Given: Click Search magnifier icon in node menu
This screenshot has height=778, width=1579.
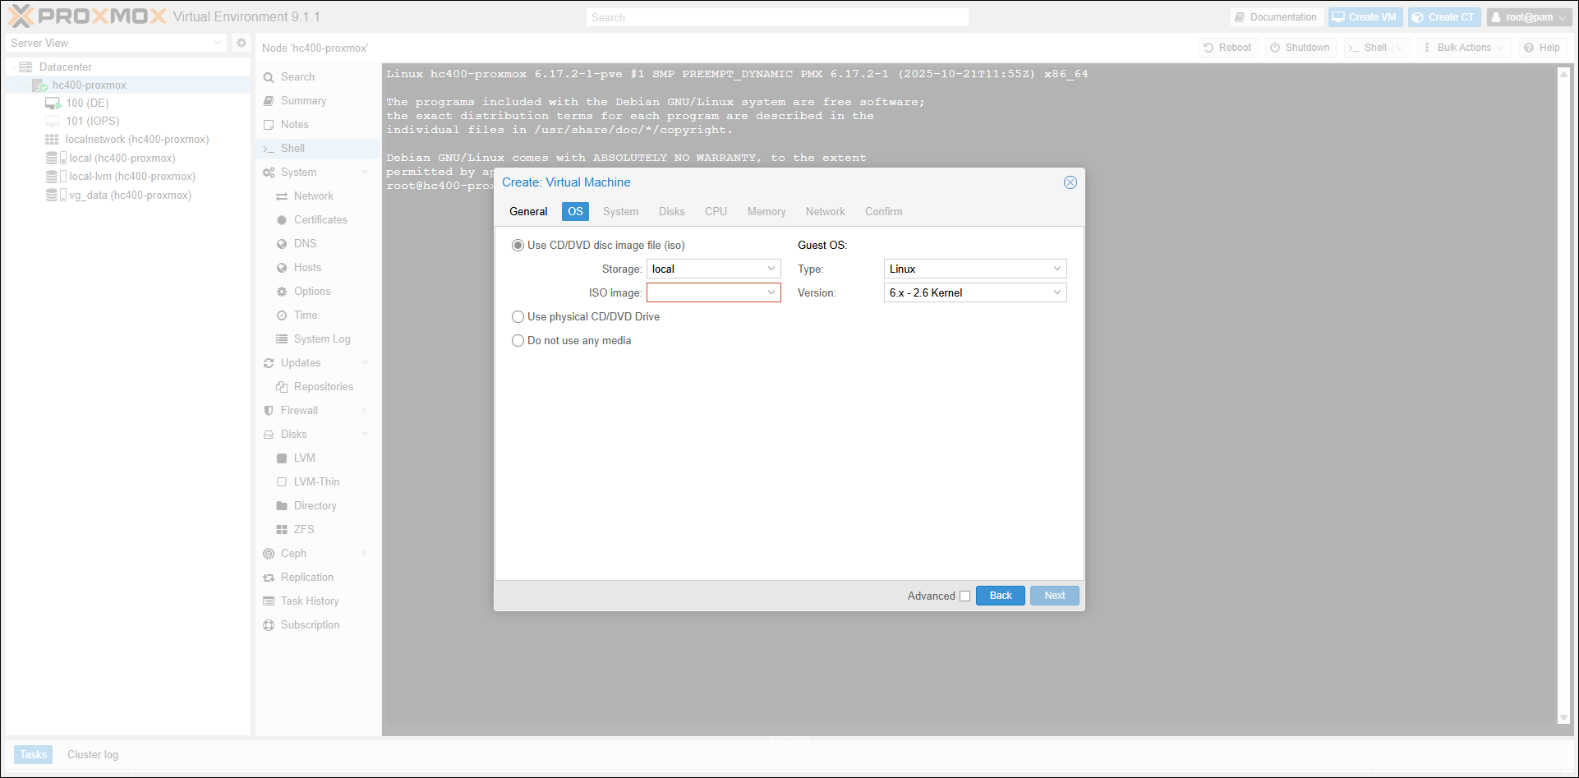Looking at the screenshot, I should pyautogui.click(x=269, y=77).
